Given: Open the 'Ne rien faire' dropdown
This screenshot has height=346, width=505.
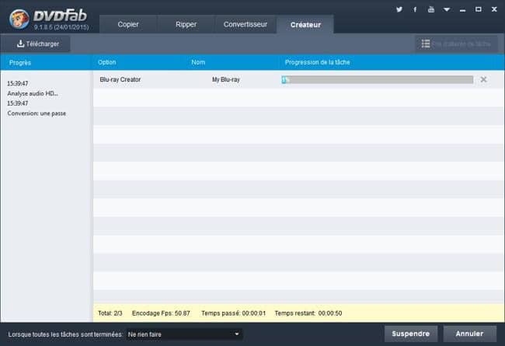Looking at the screenshot, I should click(x=185, y=334).
